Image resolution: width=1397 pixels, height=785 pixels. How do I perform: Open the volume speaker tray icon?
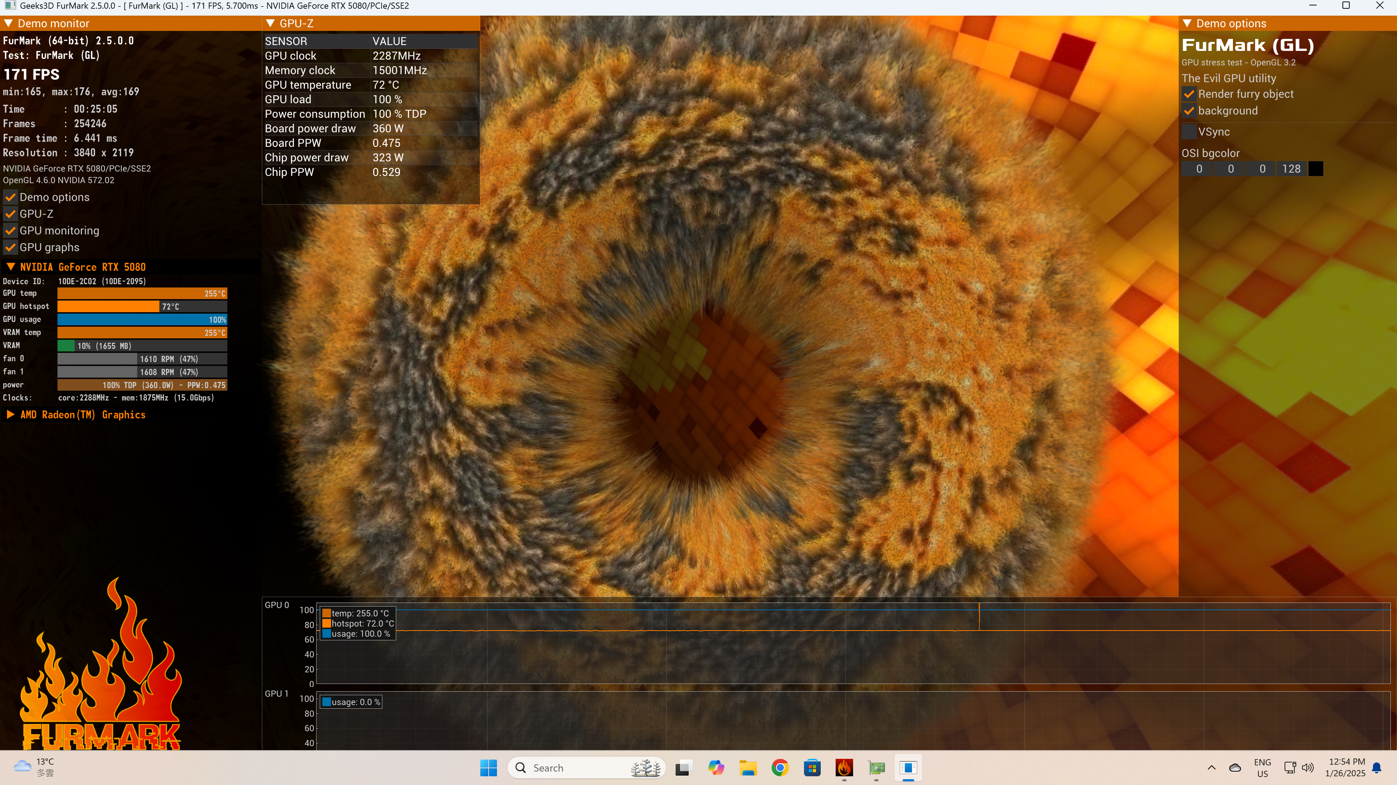tap(1308, 768)
